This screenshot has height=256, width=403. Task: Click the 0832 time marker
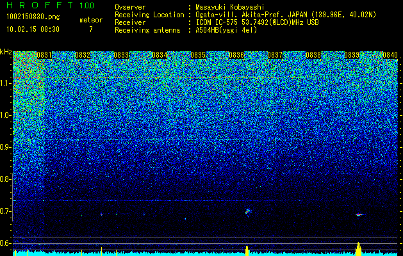83,55
